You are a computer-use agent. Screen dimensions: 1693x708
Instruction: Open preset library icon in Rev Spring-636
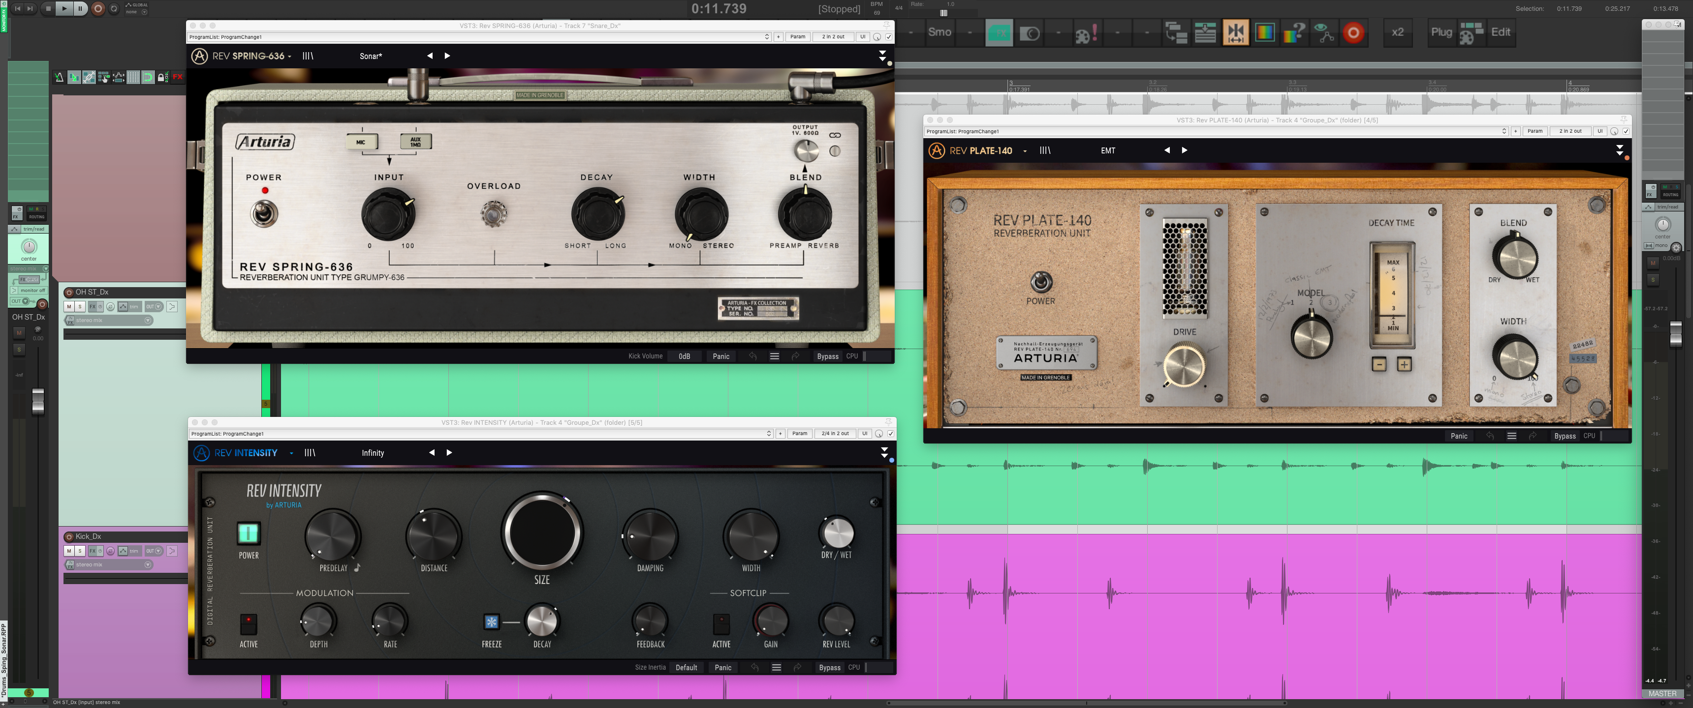pyautogui.click(x=308, y=56)
